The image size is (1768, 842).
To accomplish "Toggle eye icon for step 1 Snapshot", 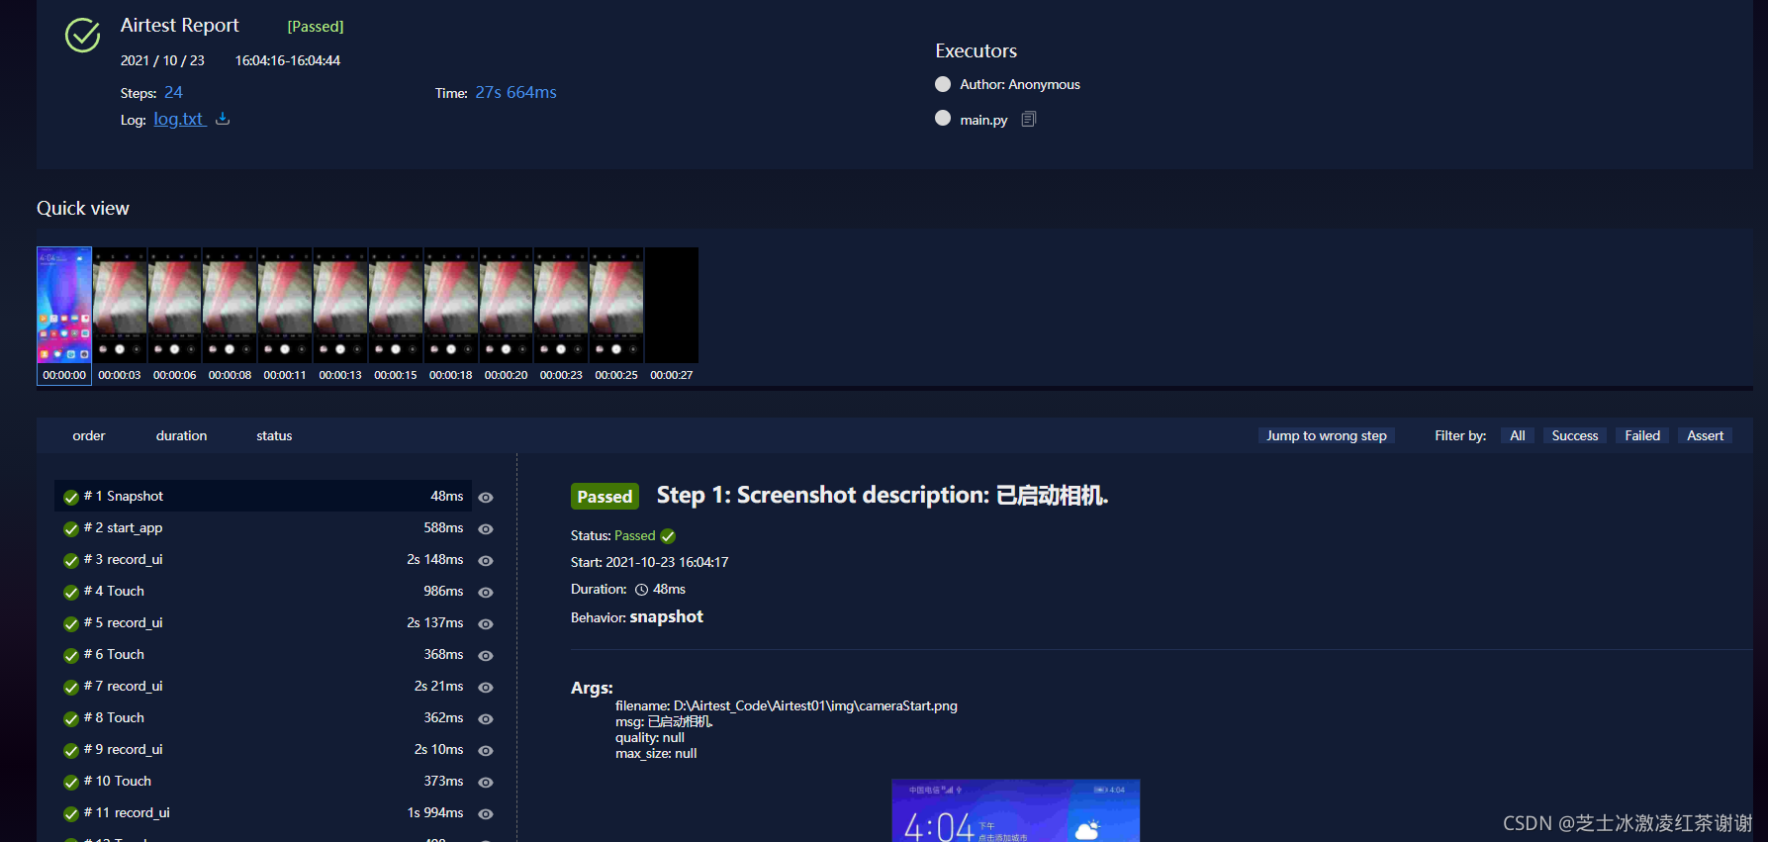I will [486, 498].
